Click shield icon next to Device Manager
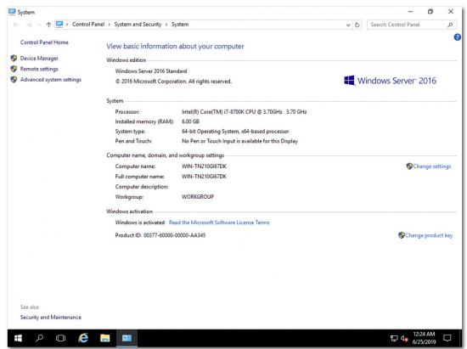This screenshot has height=349, width=467. [14, 58]
